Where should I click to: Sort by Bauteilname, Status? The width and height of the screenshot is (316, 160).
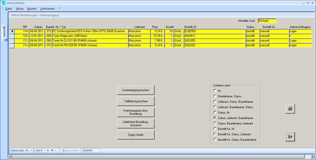pyautogui.click(x=215, y=96)
